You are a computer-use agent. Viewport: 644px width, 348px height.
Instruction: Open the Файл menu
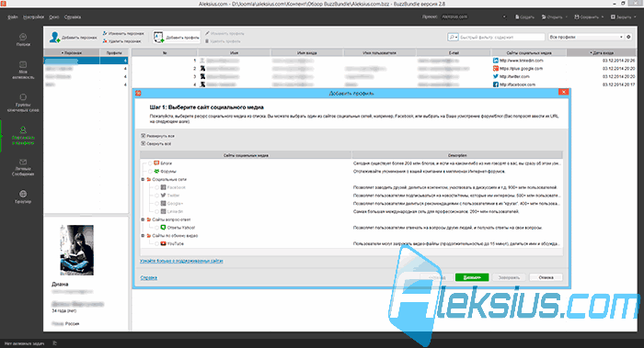[x=12, y=17]
